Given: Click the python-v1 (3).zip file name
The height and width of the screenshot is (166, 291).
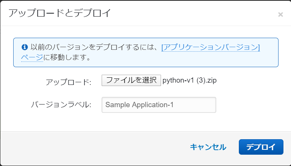Looking at the screenshot, I should (x=189, y=80).
